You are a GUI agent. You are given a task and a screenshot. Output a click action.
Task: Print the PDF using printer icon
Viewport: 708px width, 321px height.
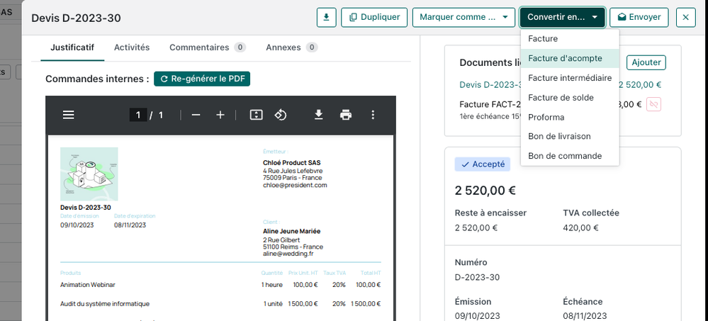(x=346, y=115)
